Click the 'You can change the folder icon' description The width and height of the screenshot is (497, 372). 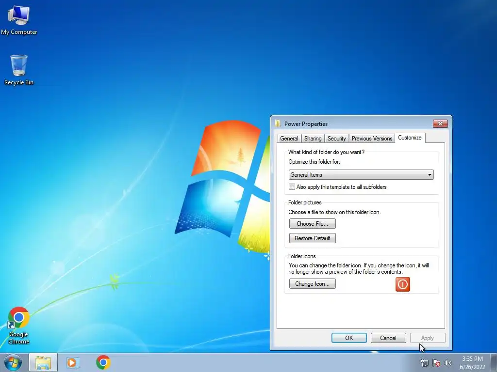[359, 268]
